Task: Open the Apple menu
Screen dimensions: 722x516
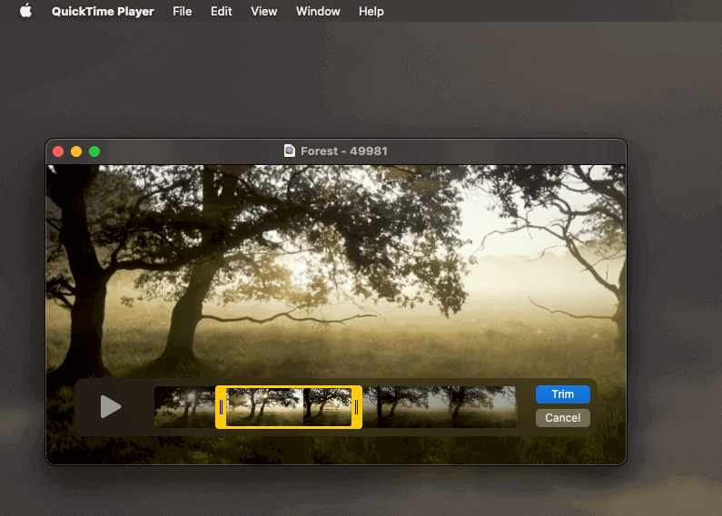Action: point(25,11)
